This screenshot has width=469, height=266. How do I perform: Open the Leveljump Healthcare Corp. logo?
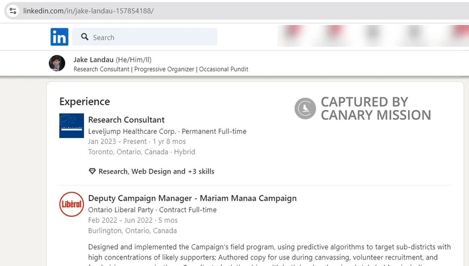(x=72, y=126)
